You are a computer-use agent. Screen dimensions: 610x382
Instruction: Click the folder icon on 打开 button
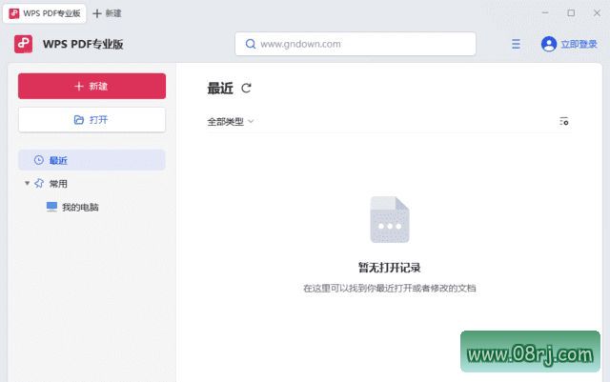coord(78,120)
